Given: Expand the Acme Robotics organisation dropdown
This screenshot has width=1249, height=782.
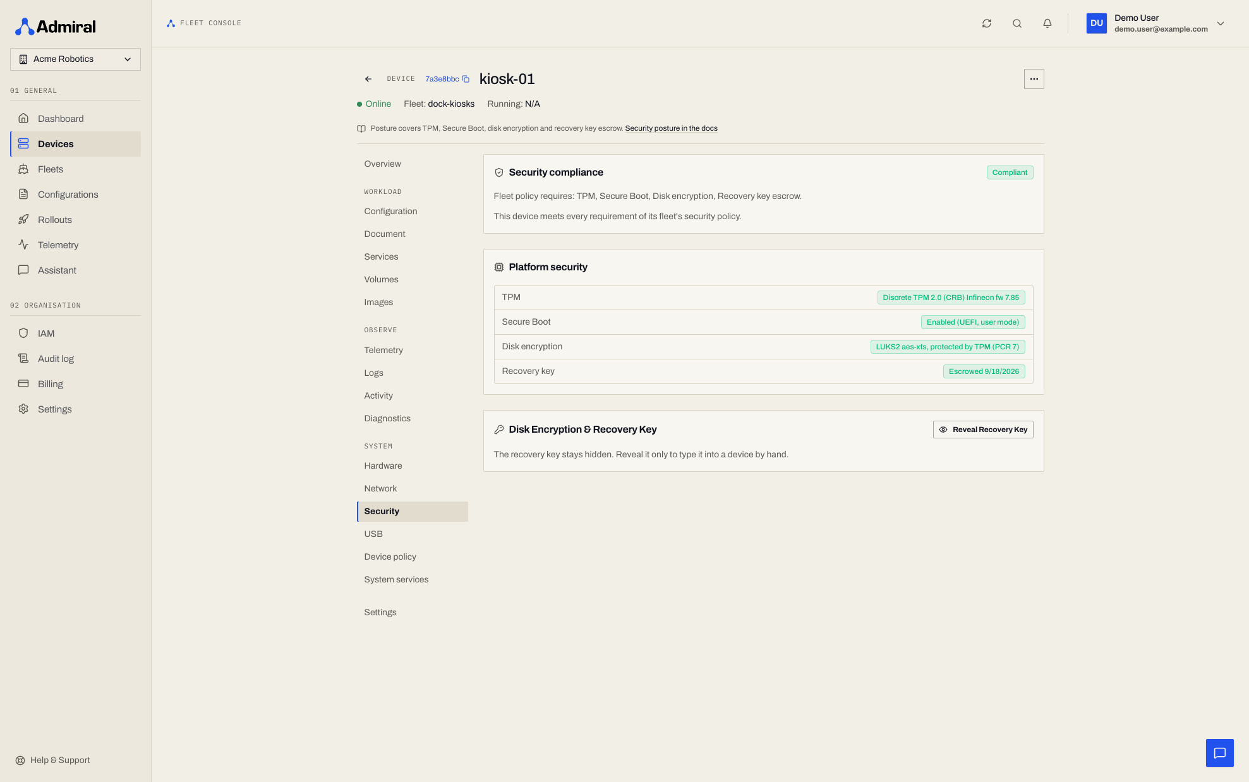Looking at the screenshot, I should pyautogui.click(x=75, y=59).
